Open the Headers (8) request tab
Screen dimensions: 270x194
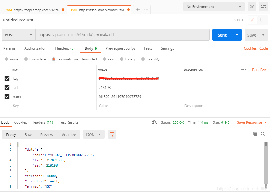pos(65,49)
